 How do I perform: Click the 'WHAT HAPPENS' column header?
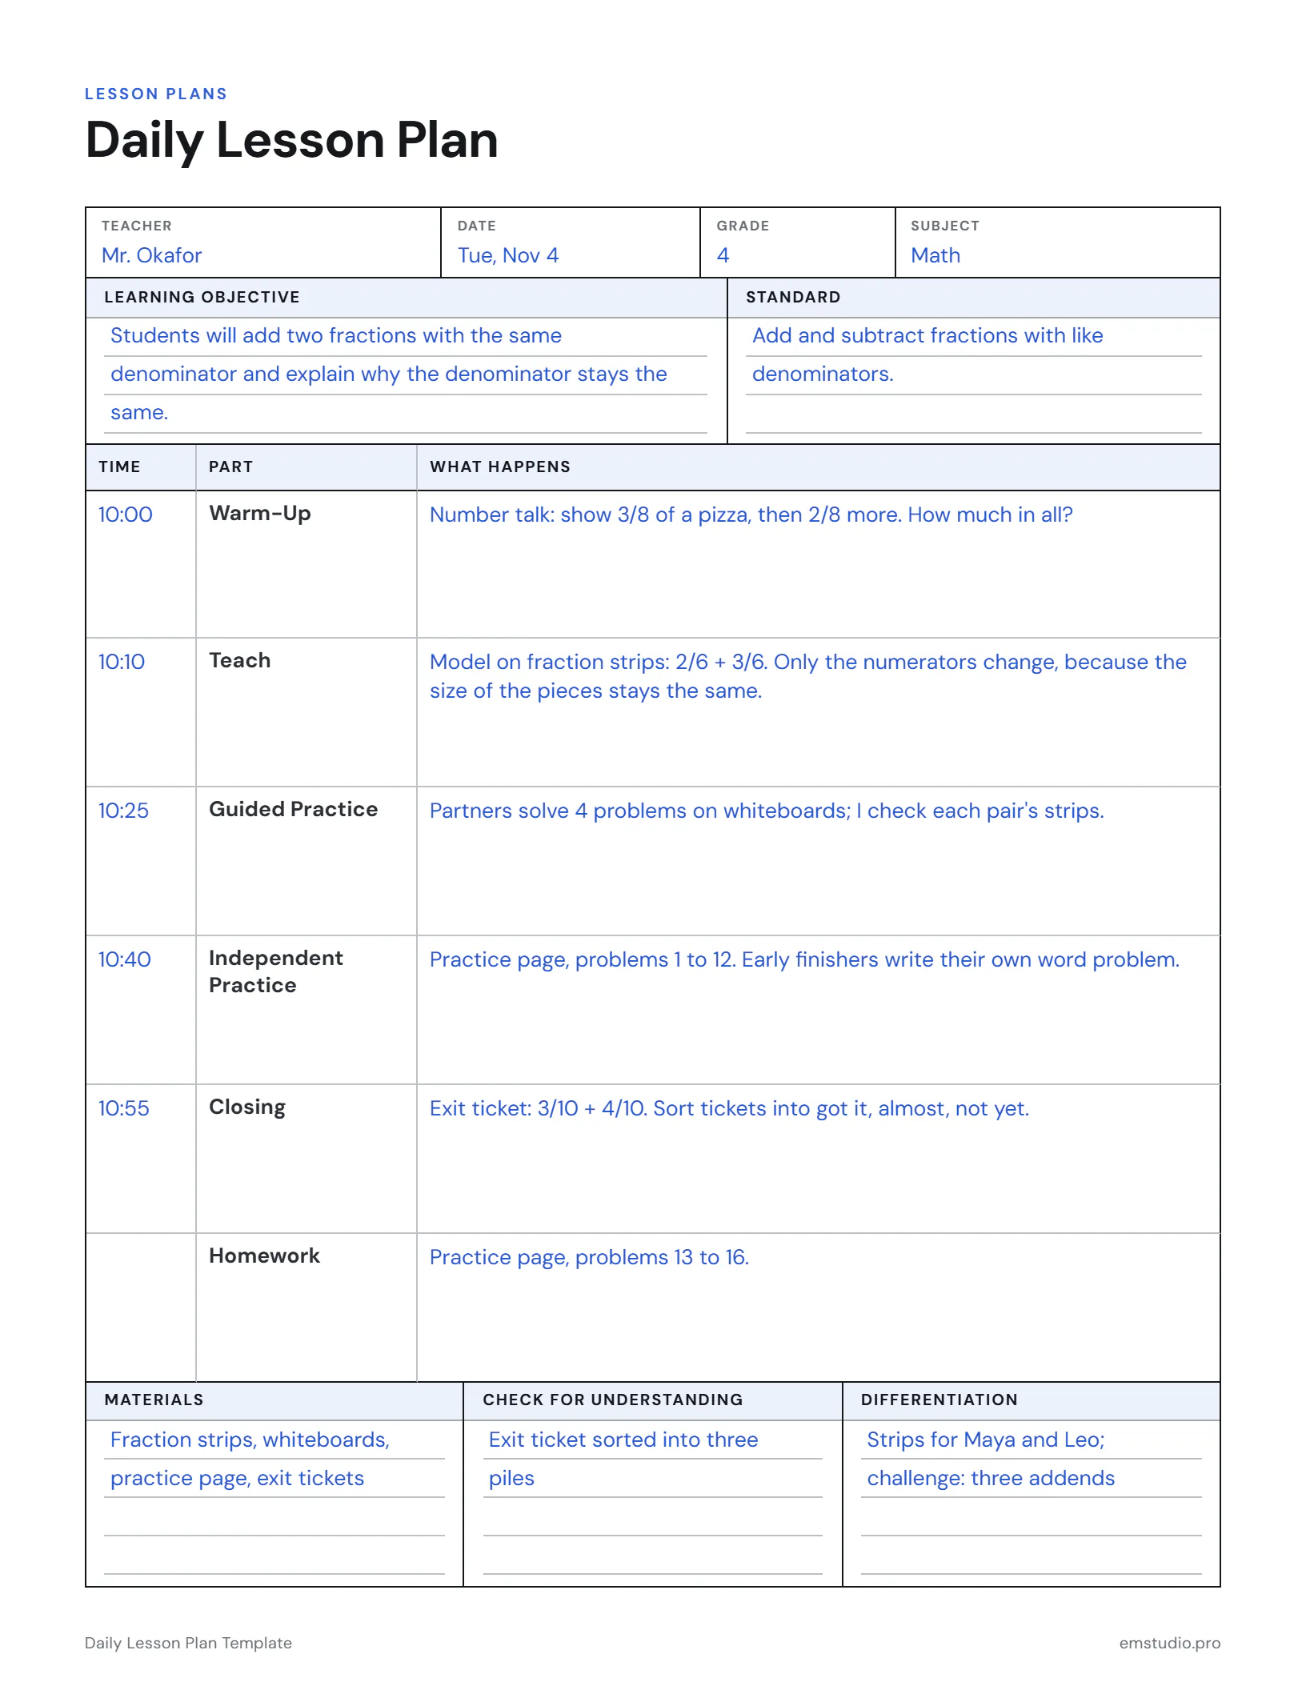[x=500, y=467]
